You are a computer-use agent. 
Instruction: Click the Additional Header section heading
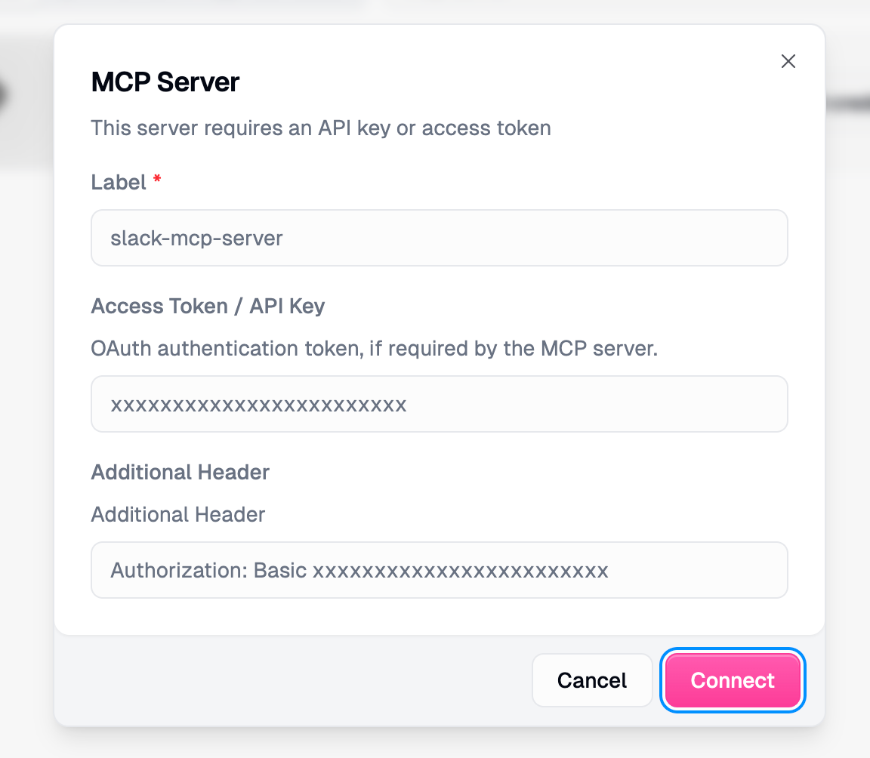(180, 473)
